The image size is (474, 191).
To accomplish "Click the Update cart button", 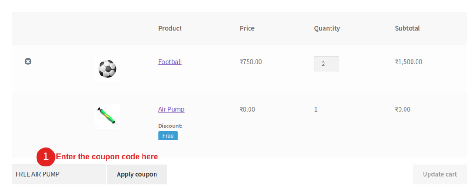I will [x=439, y=174].
